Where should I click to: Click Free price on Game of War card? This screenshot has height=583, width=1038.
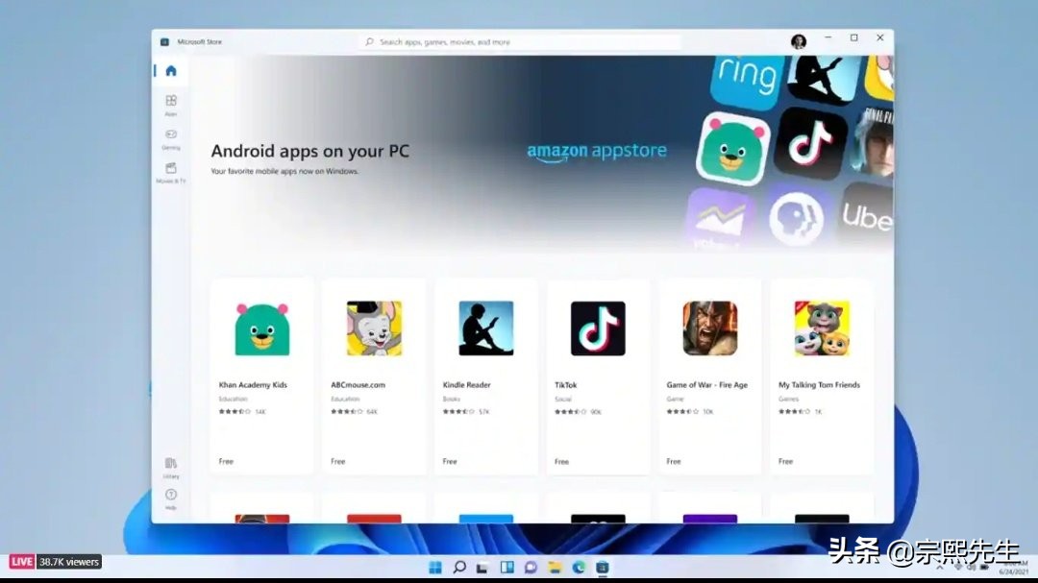(x=673, y=461)
